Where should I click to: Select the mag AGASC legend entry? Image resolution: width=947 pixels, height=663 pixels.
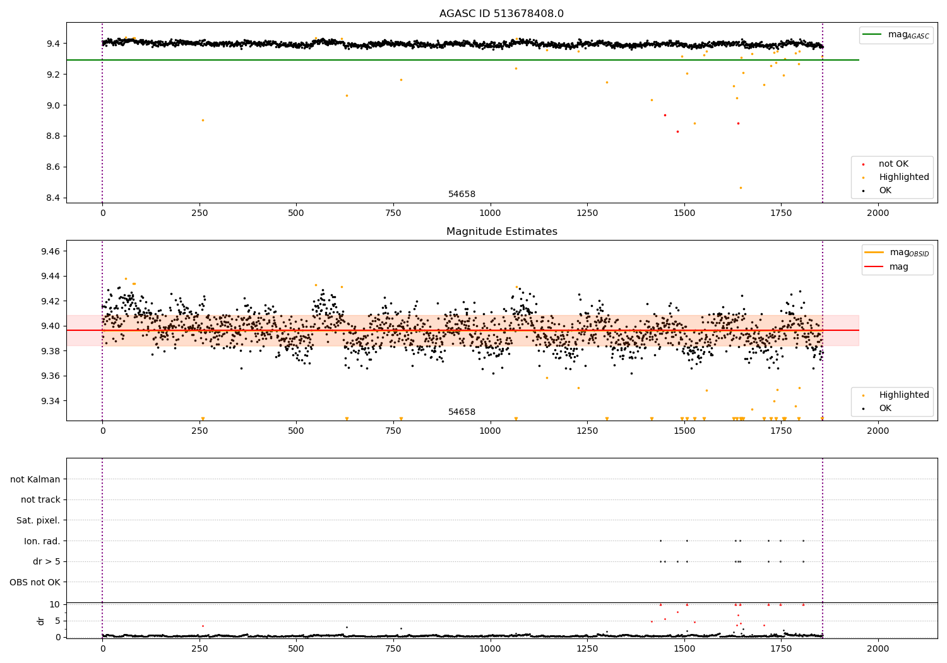896,35
